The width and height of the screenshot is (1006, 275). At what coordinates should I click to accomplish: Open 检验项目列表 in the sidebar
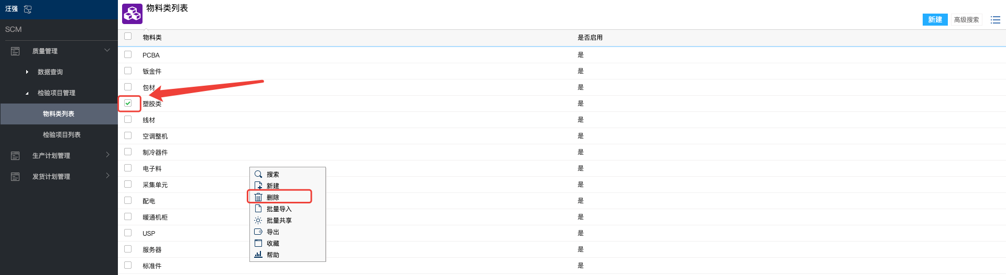61,135
